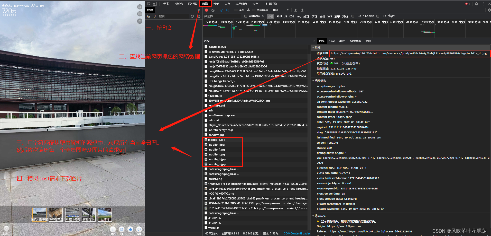Switch to the Elements (元素) tab
The height and width of the screenshot is (236, 491).
tap(166, 4)
